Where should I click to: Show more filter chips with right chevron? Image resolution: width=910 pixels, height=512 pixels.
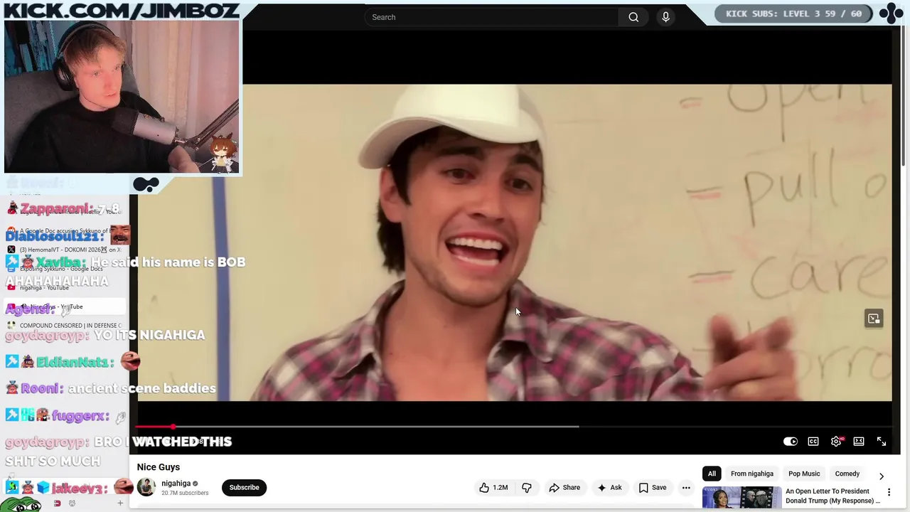tap(882, 476)
